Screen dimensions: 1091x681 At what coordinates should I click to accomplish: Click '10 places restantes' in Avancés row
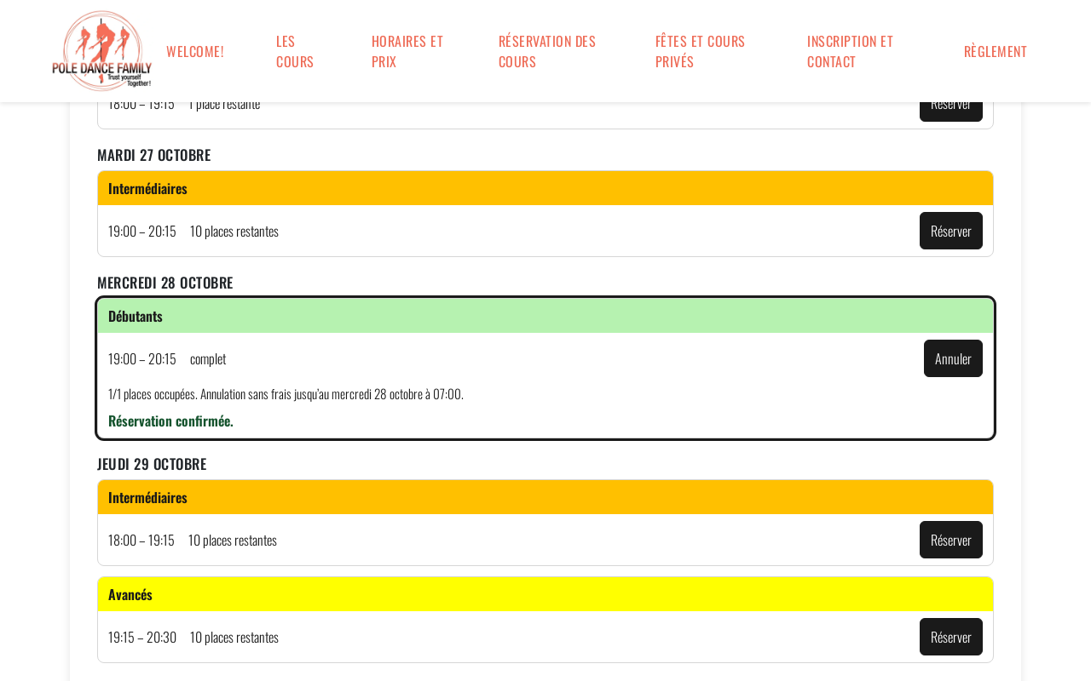[x=234, y=637]
